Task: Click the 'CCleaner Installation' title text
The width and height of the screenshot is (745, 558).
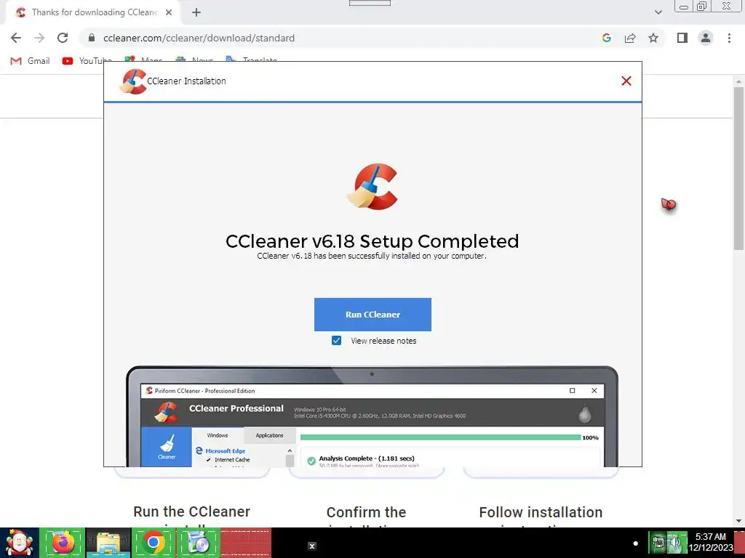Action: (186, 81)
